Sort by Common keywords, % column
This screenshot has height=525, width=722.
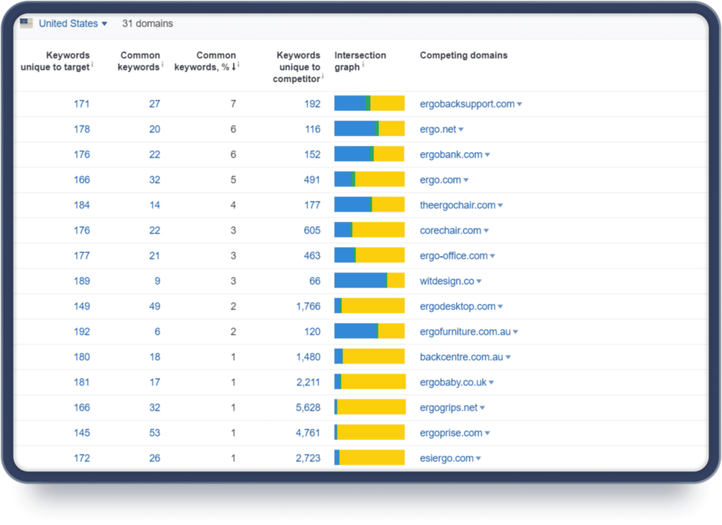pos(206,61)
